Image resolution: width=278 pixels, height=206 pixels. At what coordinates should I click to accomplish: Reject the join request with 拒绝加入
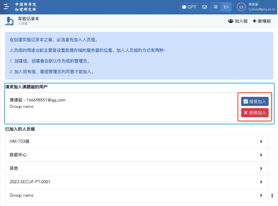pos(255,113)
